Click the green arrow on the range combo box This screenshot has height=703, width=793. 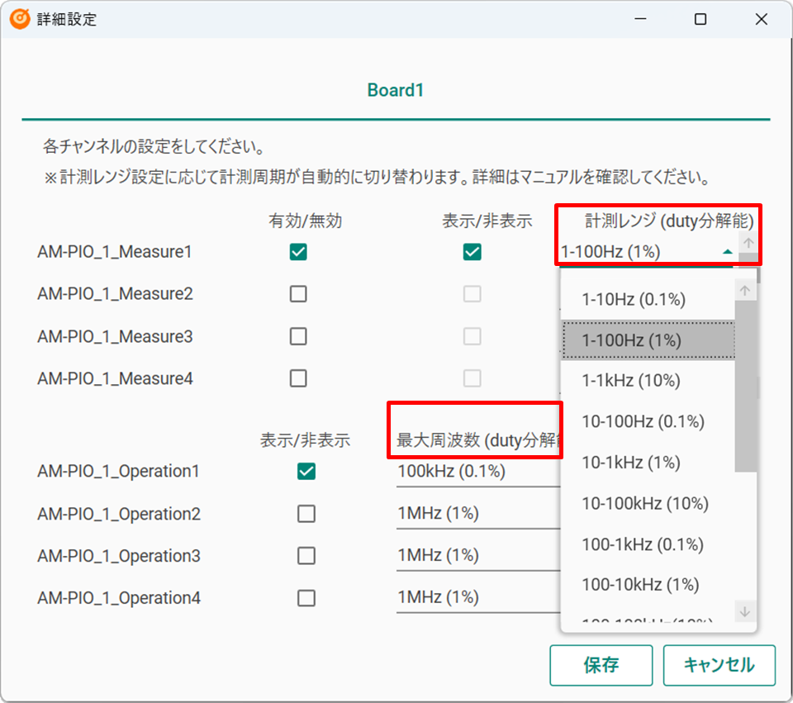727,252
